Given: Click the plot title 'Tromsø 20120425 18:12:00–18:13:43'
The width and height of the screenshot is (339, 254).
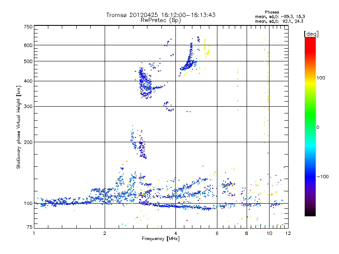Looking at the screenshot, I should 161,15.
